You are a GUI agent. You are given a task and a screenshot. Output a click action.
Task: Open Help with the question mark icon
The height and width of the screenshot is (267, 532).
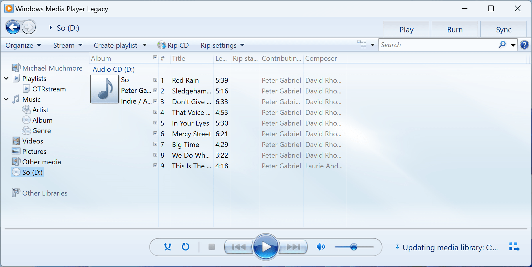[x=524, y=45]
